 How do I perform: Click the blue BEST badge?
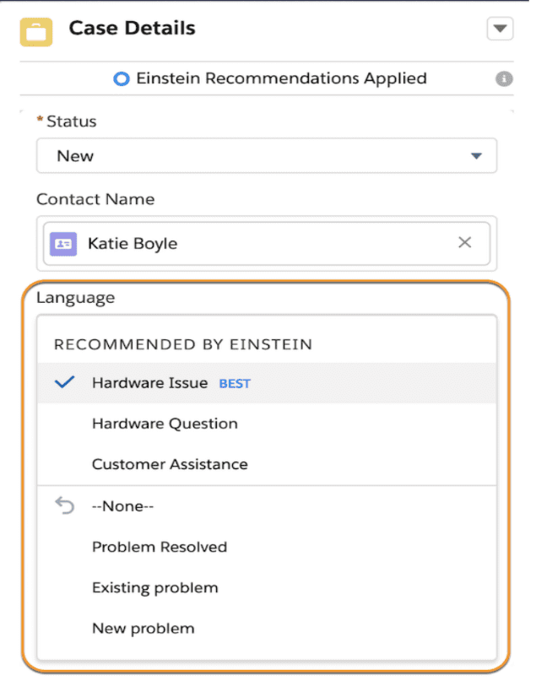click(235, 383)
